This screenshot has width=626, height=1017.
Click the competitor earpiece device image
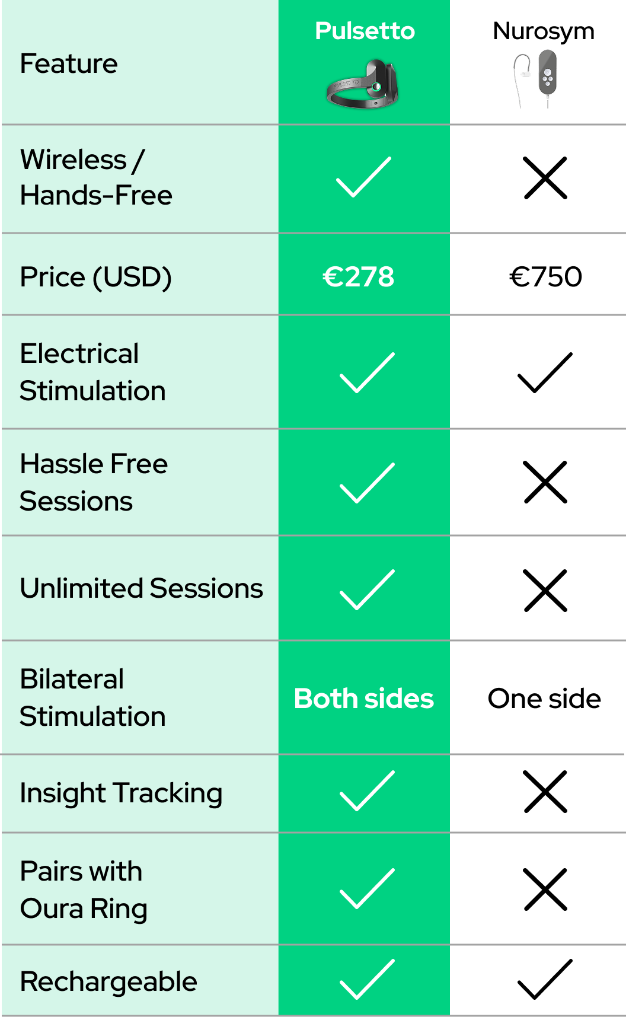(x=536, y=78)
